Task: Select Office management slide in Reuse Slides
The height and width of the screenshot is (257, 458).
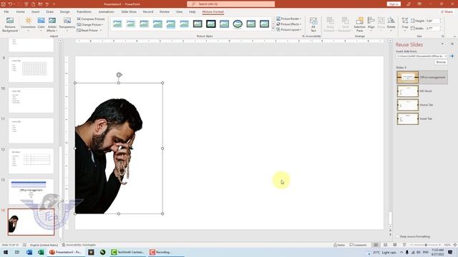Action: tap(422, 77)
